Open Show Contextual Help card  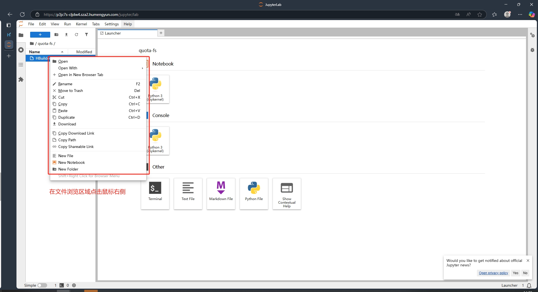[x=287, y=194]
